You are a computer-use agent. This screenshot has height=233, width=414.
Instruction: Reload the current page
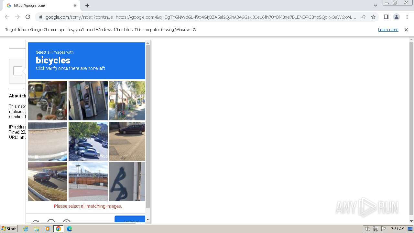[x=28, y=17]
